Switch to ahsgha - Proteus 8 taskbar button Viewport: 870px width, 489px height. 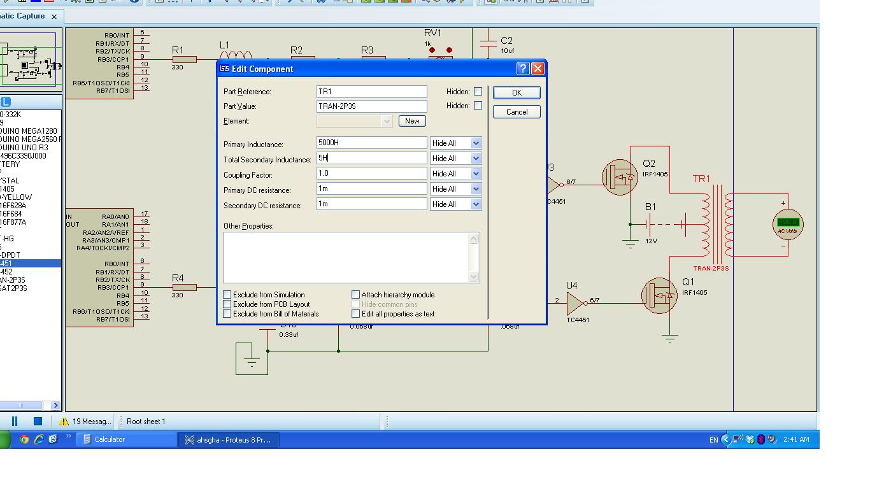tap(229, 439)
